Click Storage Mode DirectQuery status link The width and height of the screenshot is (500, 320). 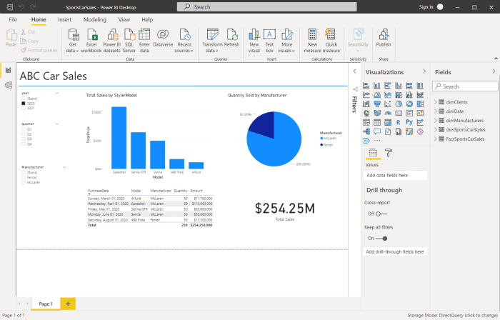[x=453, y=316]
